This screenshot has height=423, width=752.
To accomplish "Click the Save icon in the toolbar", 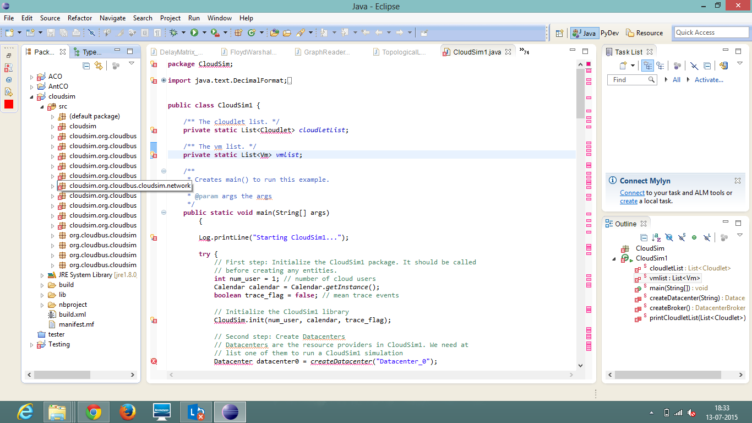I will tap(51, 32).
